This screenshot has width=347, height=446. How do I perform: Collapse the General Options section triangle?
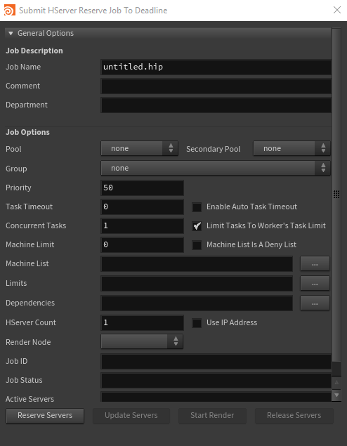(x=11, y=33)
